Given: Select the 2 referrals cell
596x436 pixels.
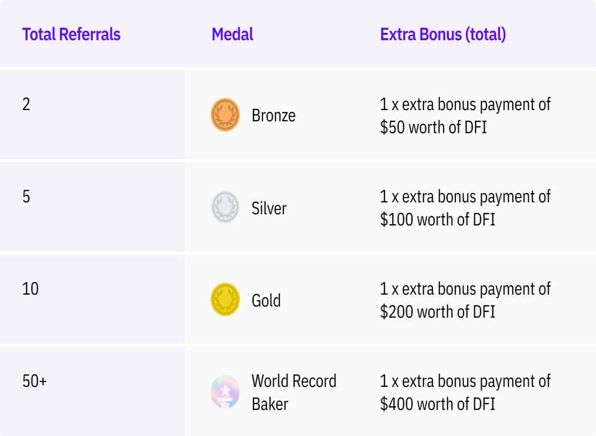Looking at the screenshot, I should pos(92,115).
